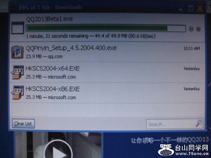
Task: Click the magnifier icon in the search box
Action: pyautogui.click(x=198, y=123)
